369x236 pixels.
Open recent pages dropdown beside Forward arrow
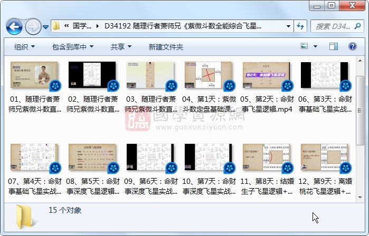tap(45, 27)
